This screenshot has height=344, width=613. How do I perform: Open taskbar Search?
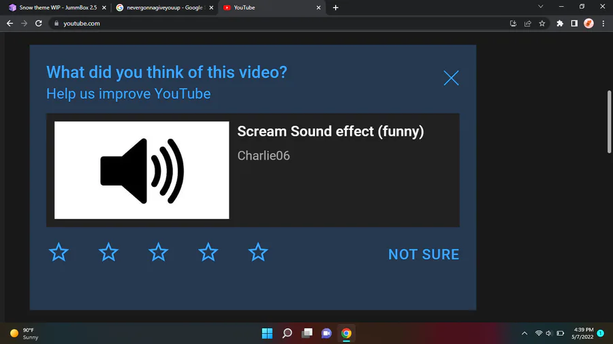click(287, 333)
